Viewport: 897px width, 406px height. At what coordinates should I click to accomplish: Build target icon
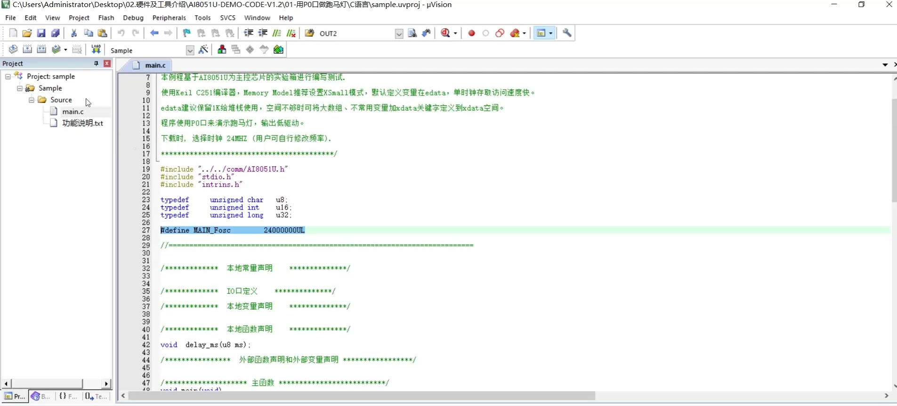pyautogui.click(x=27, y=49)
